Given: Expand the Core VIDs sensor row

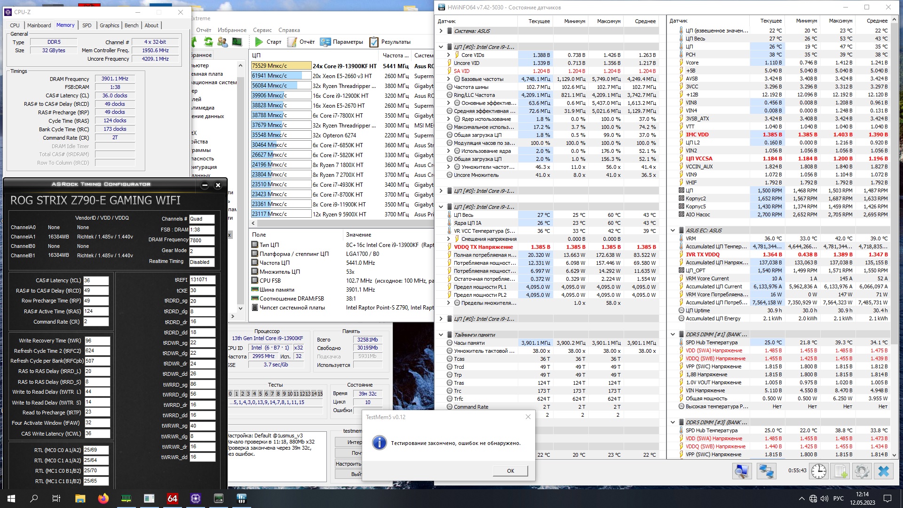Looking at the screenshot, I should (x=449, y=55).
